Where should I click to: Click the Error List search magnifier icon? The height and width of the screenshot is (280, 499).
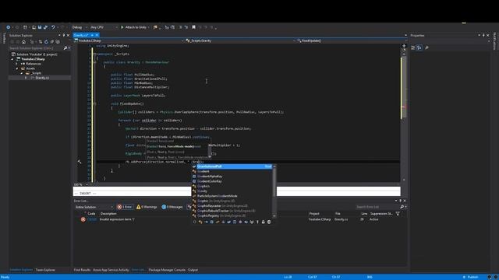402,207
